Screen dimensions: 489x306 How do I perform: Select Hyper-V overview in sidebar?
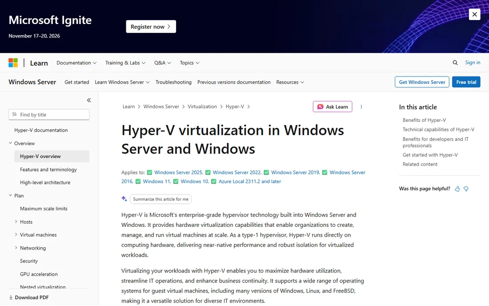[x=52, y=156]
